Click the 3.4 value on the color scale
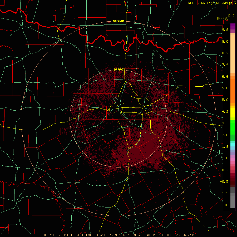The image size is (237, 237). tap(225, 123)
